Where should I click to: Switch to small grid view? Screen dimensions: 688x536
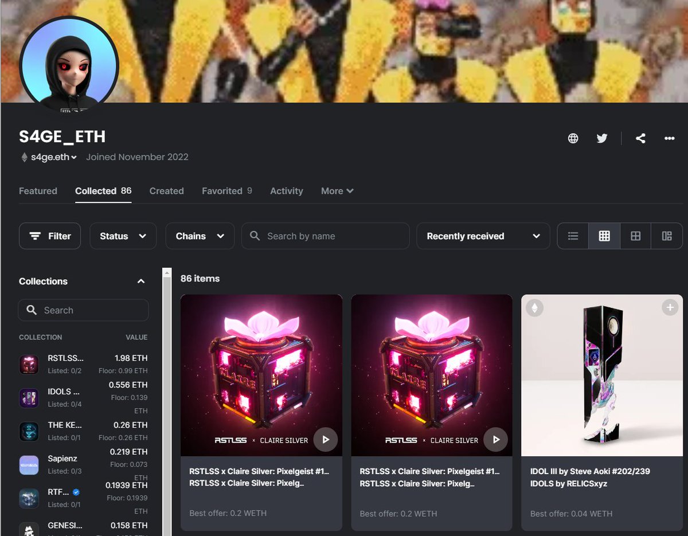tap(604, 236)
